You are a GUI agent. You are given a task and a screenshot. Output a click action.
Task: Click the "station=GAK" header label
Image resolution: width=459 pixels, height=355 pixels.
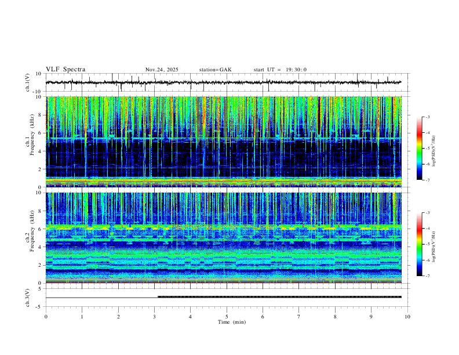tap(215, 70)
